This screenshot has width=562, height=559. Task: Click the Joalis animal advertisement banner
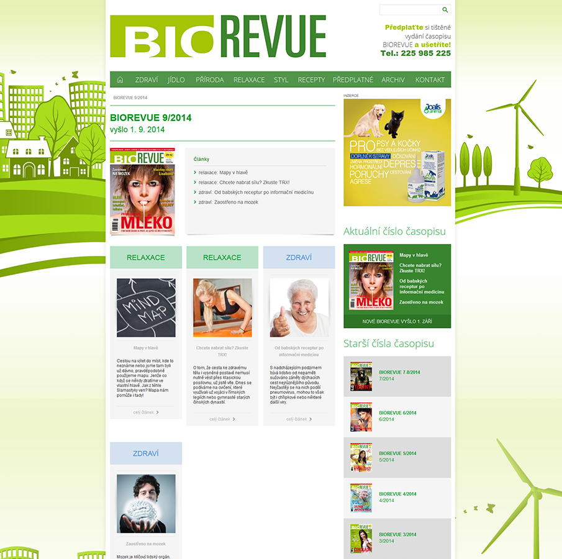pos(397,152)
